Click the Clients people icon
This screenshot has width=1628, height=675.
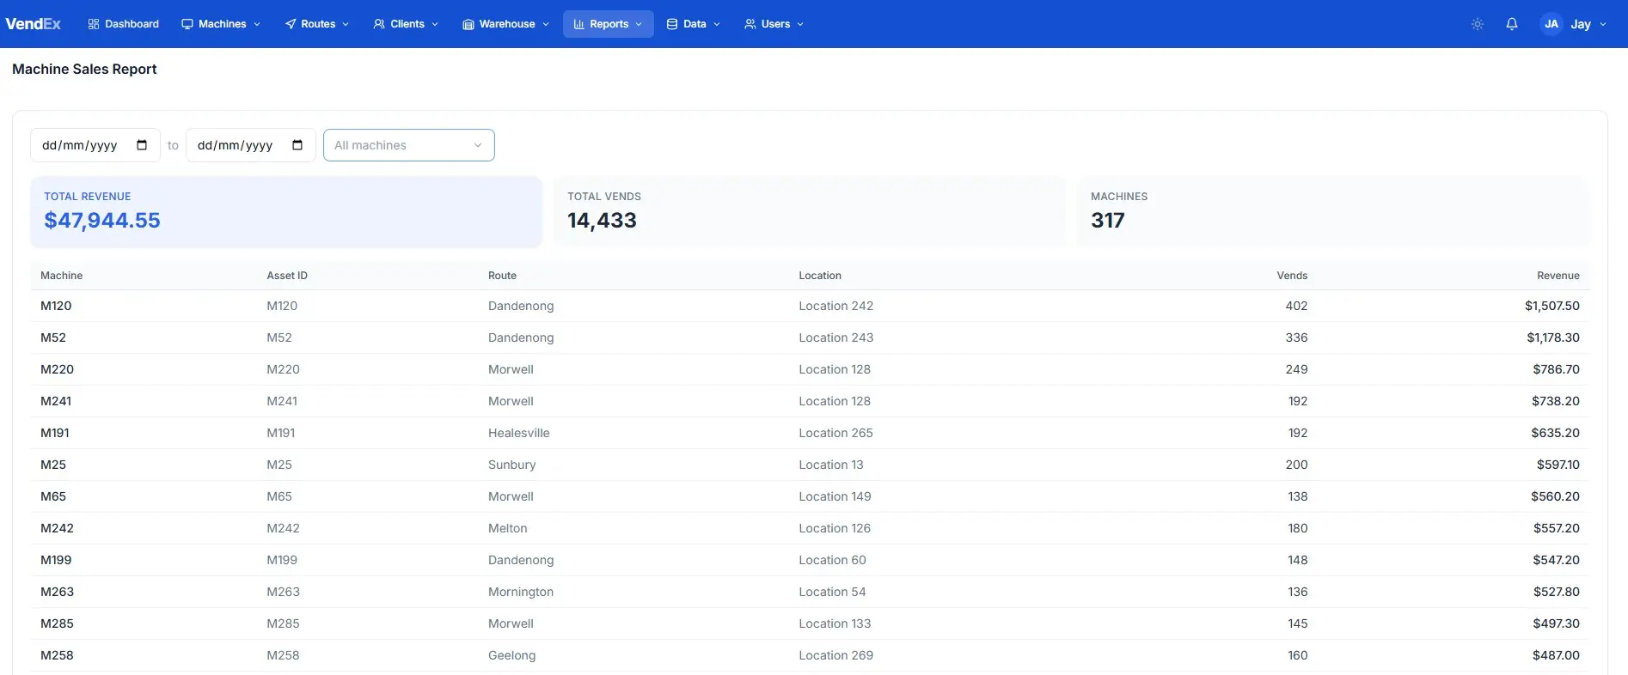[x=379, y=24]
